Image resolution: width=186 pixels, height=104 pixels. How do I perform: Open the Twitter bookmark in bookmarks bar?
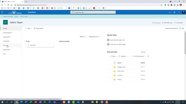[34, 8]
